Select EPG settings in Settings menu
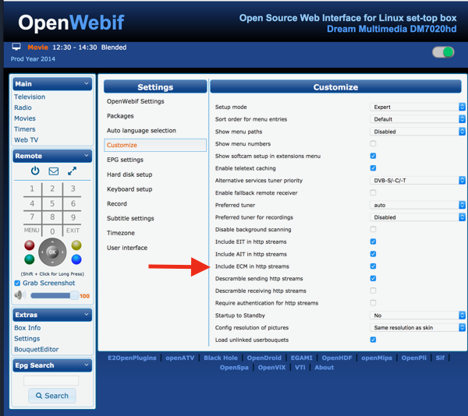Screen dimensions: 468x416 coord(125,160)
